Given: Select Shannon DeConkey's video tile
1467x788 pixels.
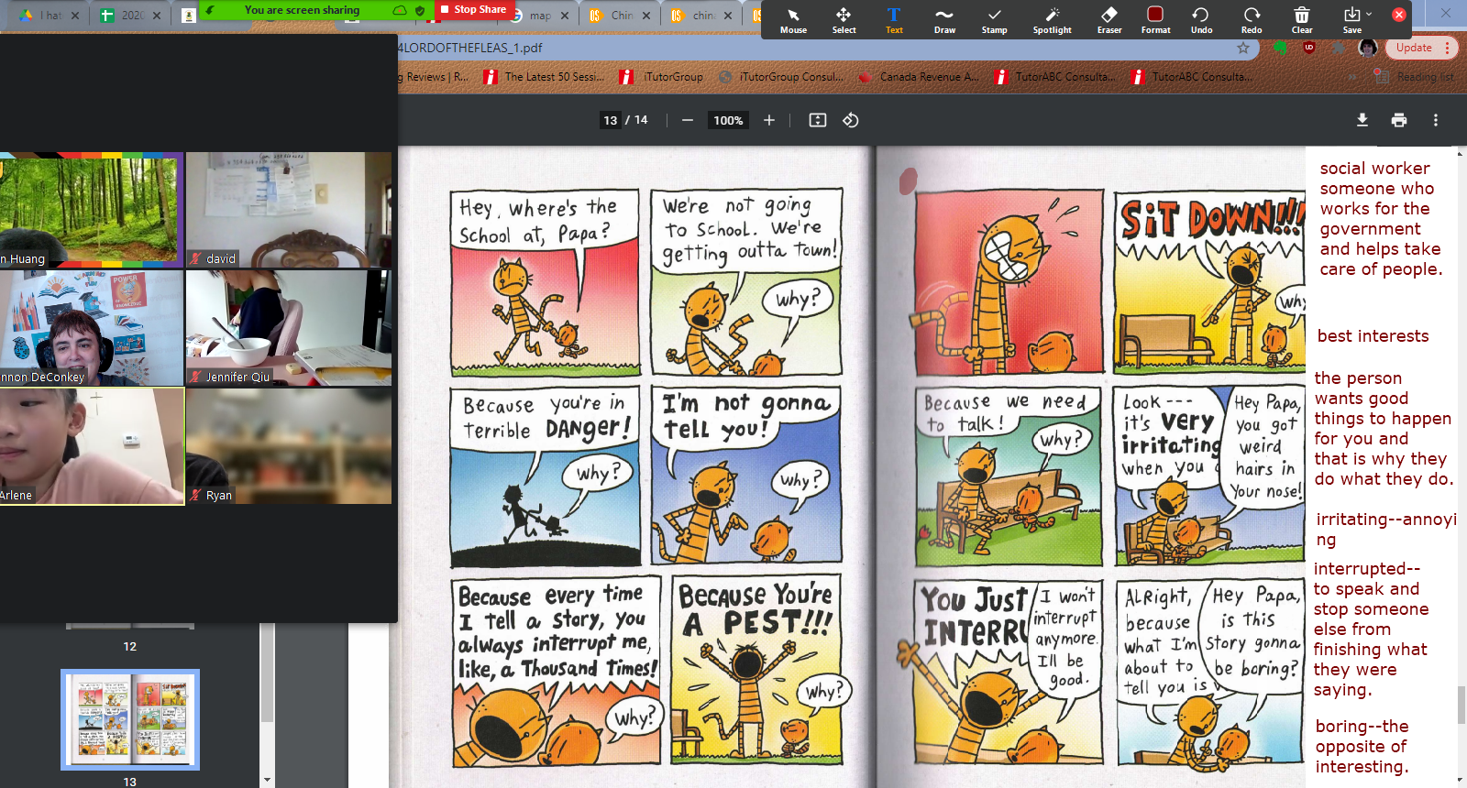Looking at the screenshot, I should pyautogui.click(x=92, y=328).
